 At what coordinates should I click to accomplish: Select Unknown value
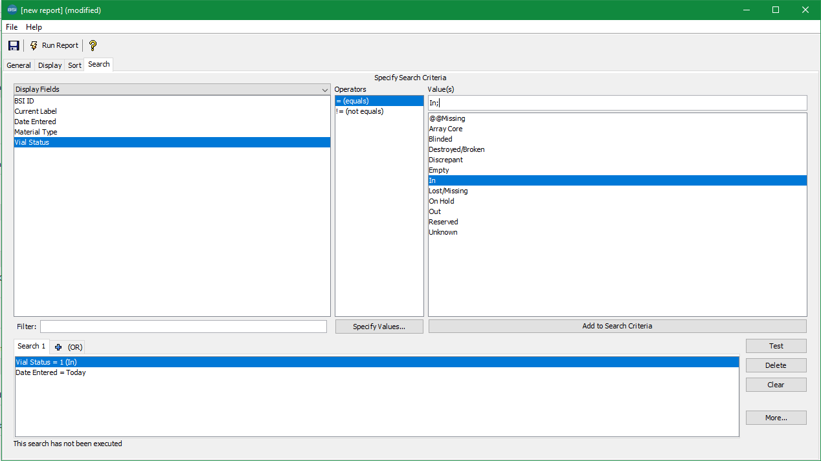617,232
